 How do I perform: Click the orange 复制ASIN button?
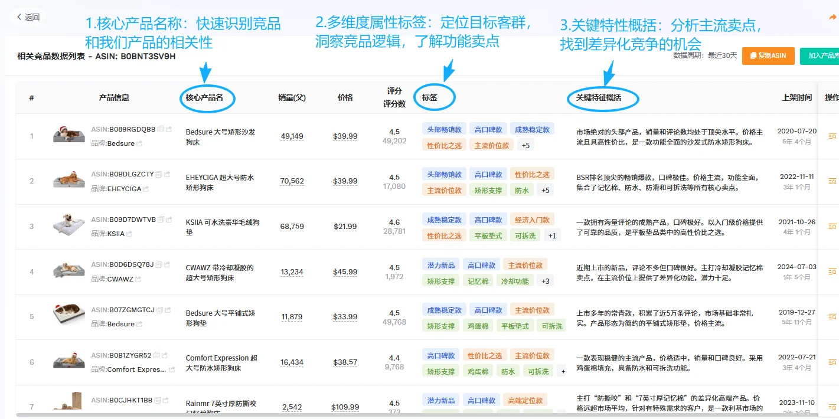[x=768, y=55]
